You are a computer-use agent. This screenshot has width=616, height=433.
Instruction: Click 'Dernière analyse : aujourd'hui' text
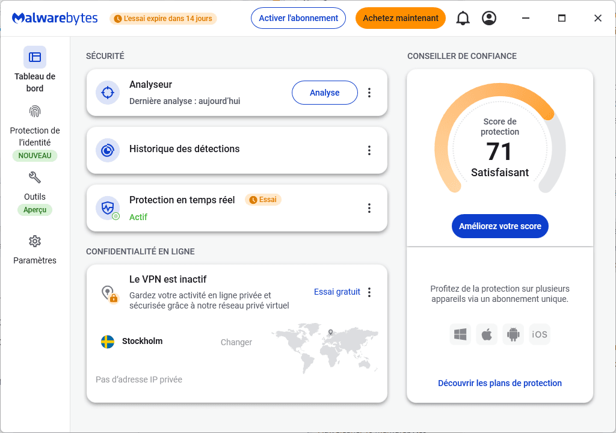click(185, 101)
